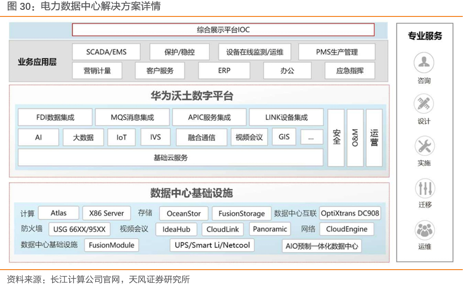Viewport: 467px width, 287px height.
Task: Select the IoT box
Action: 122,137
